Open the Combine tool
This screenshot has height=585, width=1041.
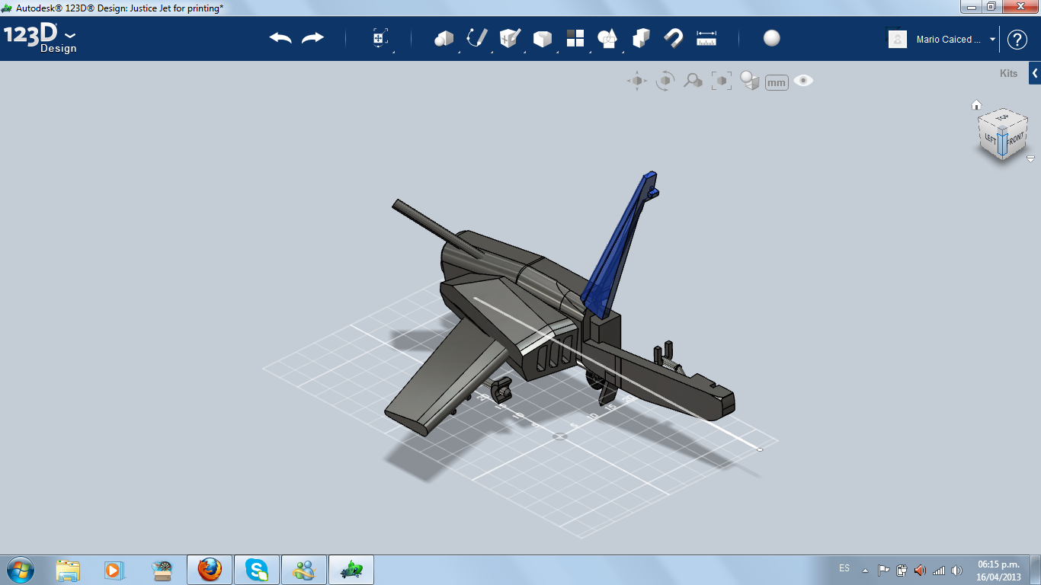tap(641, 38)
